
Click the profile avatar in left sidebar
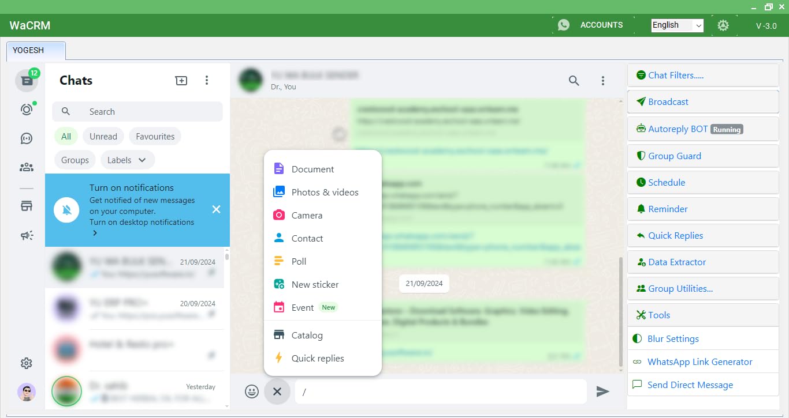(27, 393)
